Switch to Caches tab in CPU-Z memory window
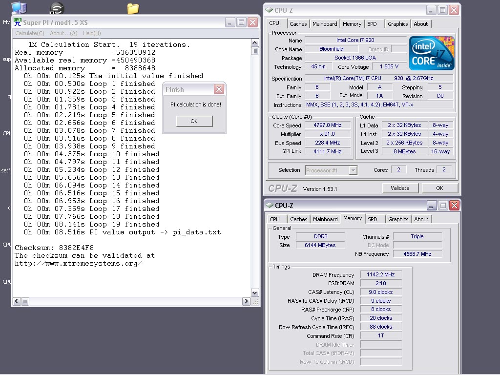Screen dimensions: 500x375 pyautogui.click(x=299, y=219)
